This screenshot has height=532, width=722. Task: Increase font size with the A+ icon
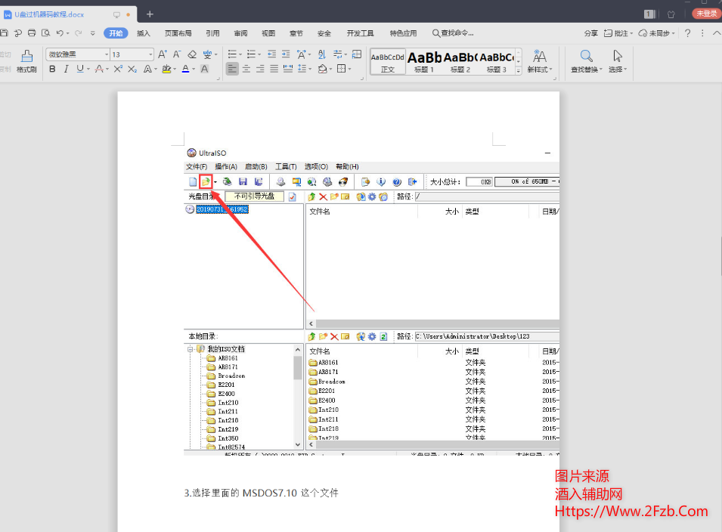163,54
